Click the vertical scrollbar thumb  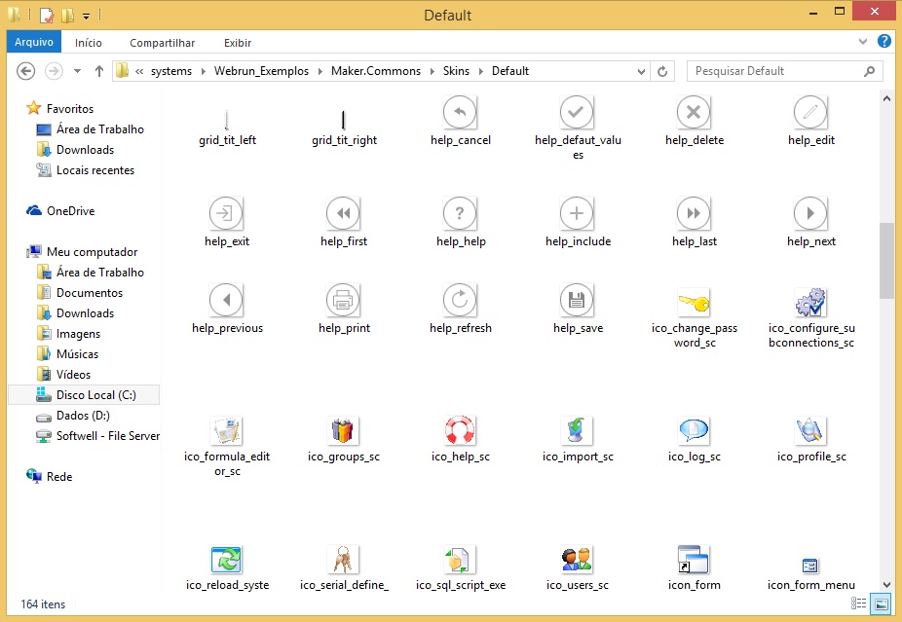tap(886, 259)
